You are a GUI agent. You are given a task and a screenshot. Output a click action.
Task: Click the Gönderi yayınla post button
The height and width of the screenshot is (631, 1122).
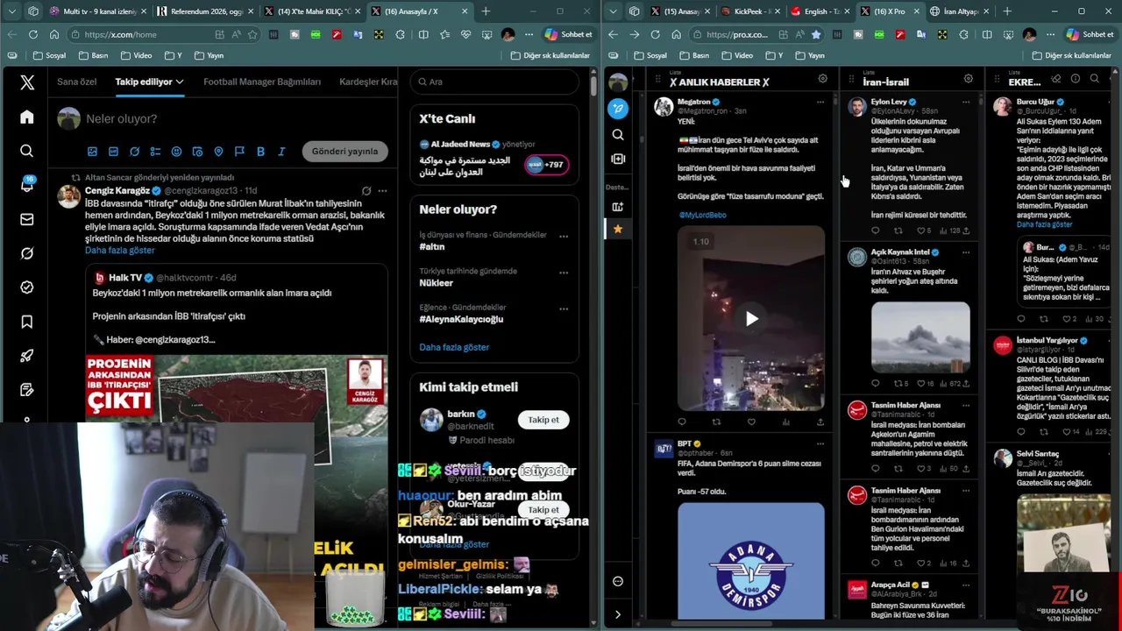click(344, 151)
